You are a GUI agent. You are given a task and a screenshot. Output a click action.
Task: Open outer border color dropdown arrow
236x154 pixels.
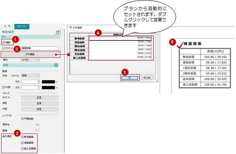pyautogui.click(x=56, y=82)
